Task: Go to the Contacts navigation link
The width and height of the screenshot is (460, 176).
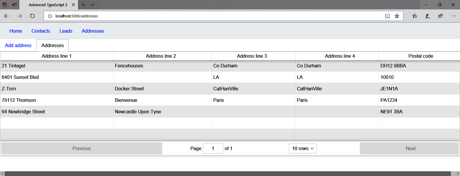Action: click(x=41, y=31)
